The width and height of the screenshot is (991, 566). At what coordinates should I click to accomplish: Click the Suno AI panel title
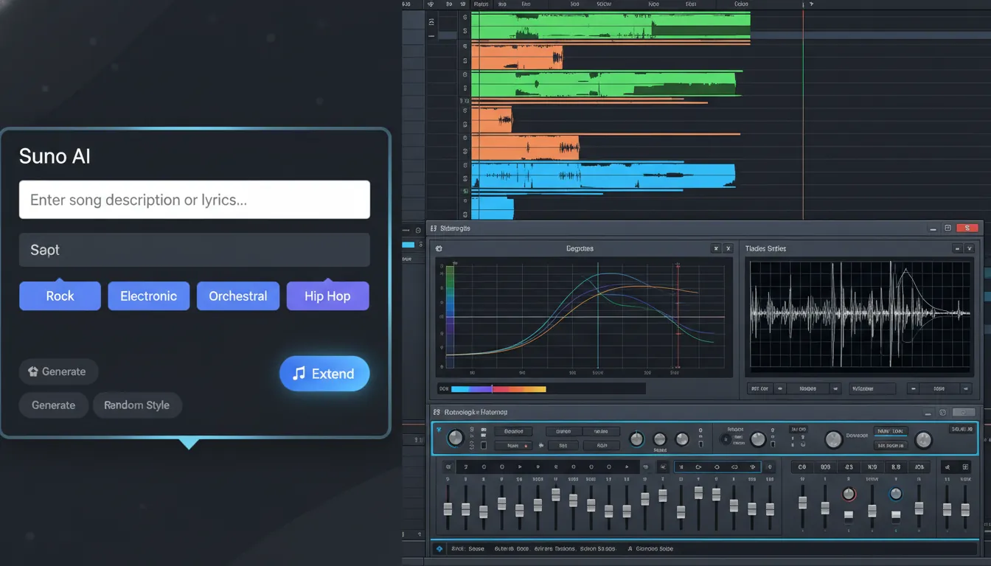[x=55, y=156]
